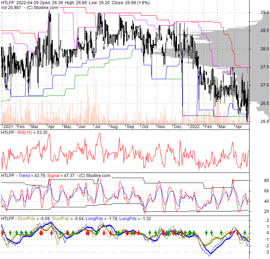Click the 2022 label on the time axis

click(x=195, y=127)
